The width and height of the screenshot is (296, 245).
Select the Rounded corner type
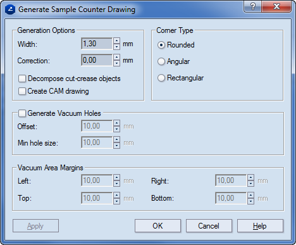pos(161,45)
